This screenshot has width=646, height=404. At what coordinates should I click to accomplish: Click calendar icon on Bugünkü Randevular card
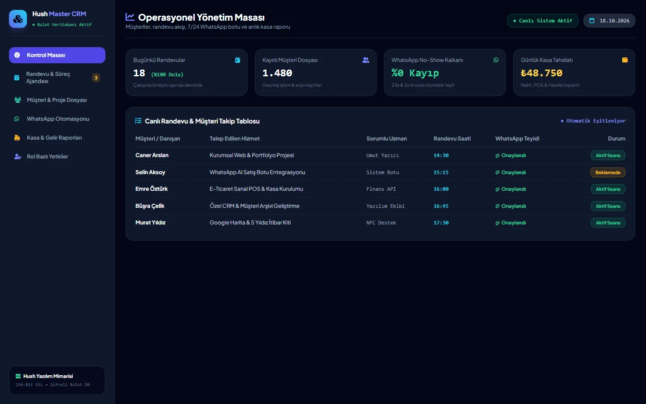(237, 60)
